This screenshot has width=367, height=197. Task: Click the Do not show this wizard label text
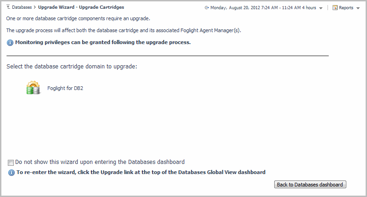click(x=100, y=162)
